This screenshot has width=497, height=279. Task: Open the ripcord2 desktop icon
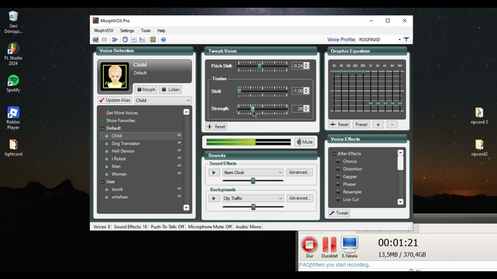(479, 148)
